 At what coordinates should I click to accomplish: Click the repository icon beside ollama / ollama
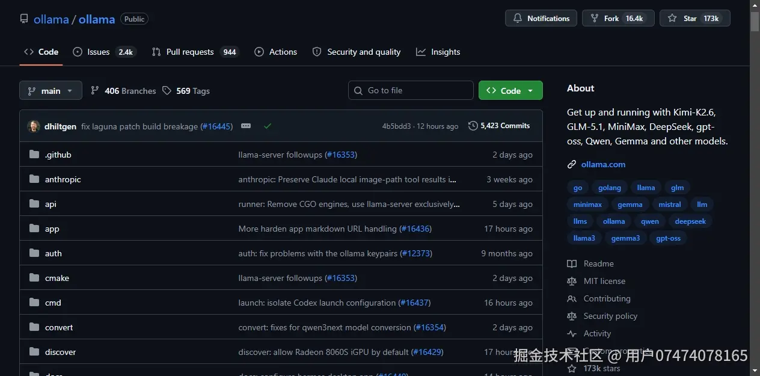click(x=24, y=19)
